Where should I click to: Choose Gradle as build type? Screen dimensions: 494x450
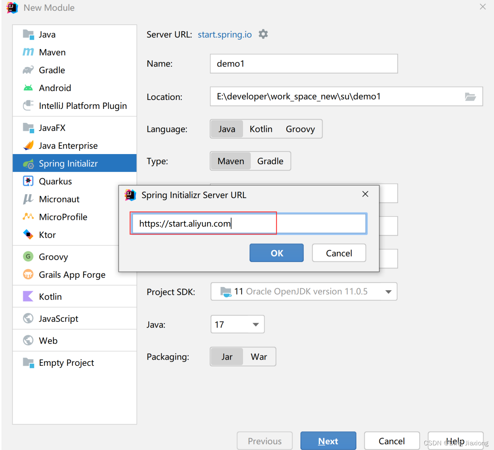270,161
